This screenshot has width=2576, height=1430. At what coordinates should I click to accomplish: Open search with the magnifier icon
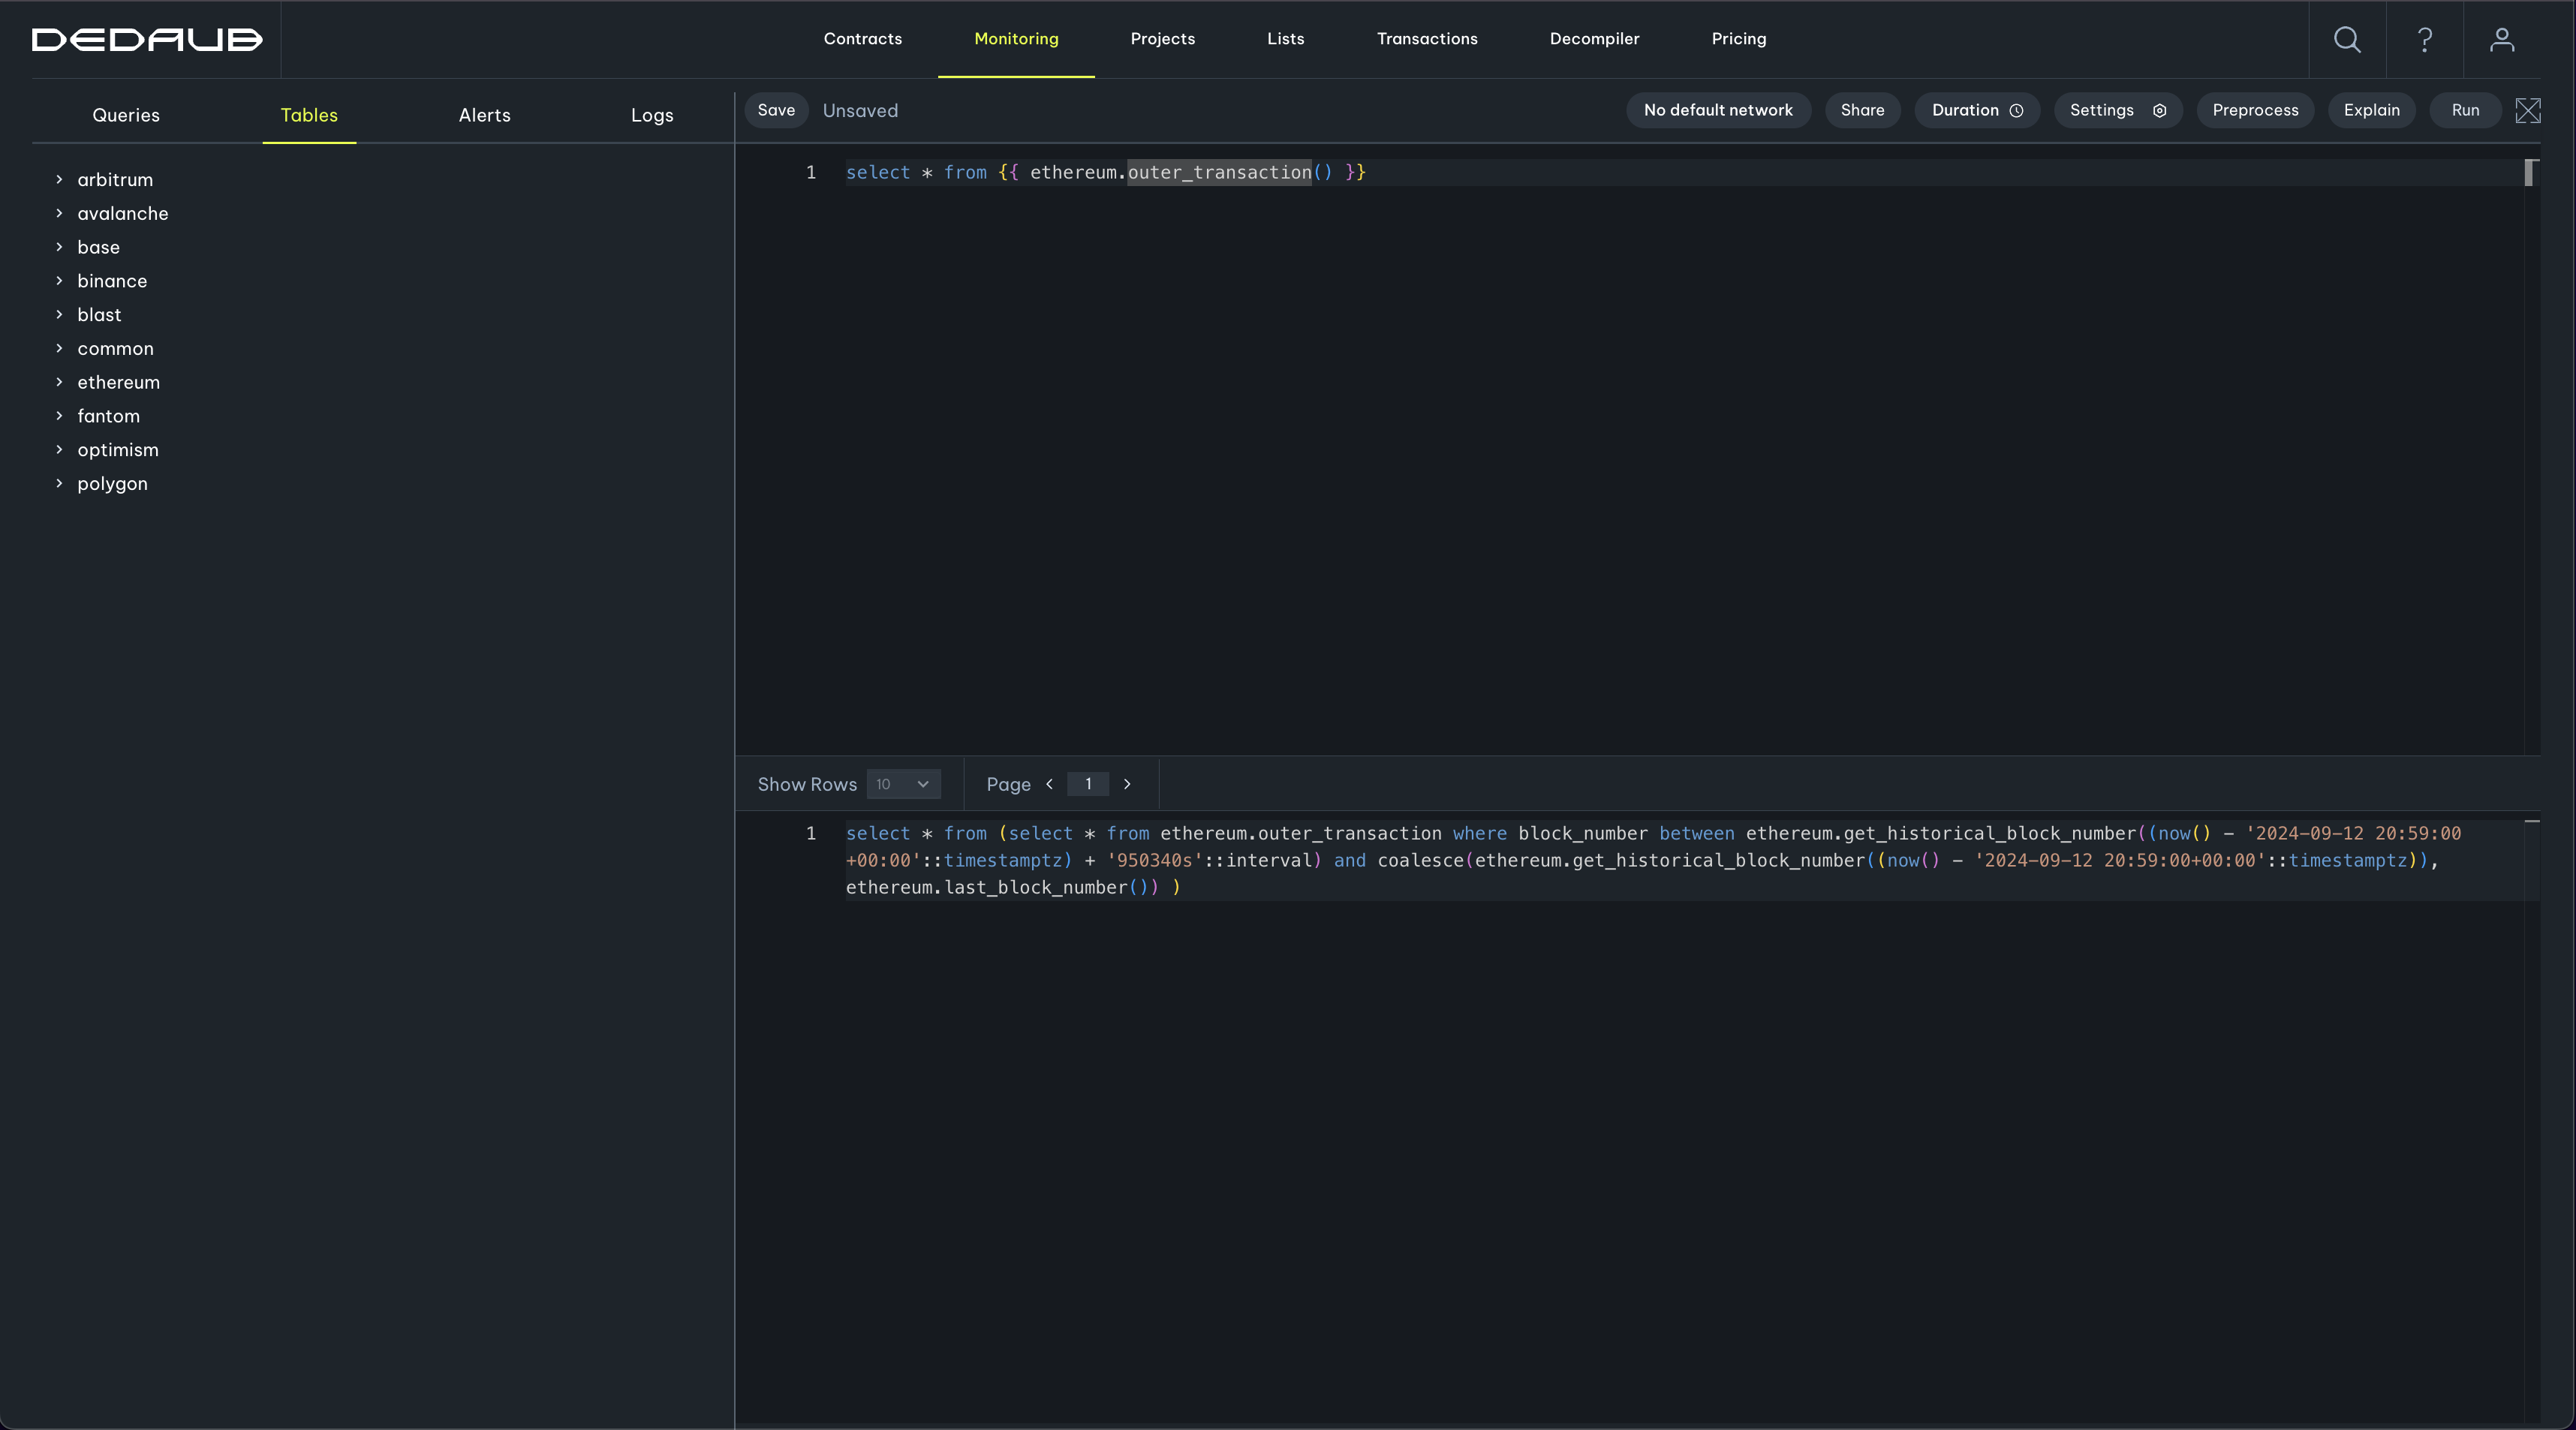2347,39
